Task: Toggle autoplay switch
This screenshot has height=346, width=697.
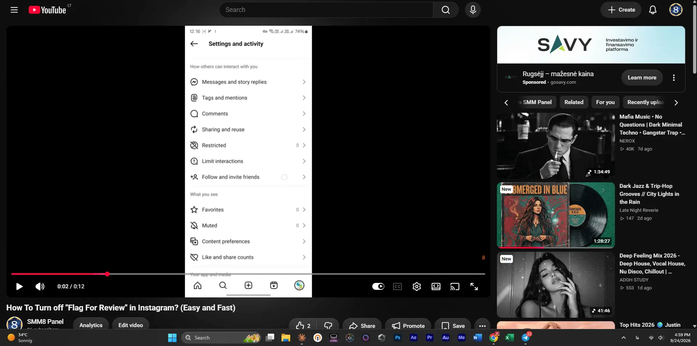Action: pos(378,287)
